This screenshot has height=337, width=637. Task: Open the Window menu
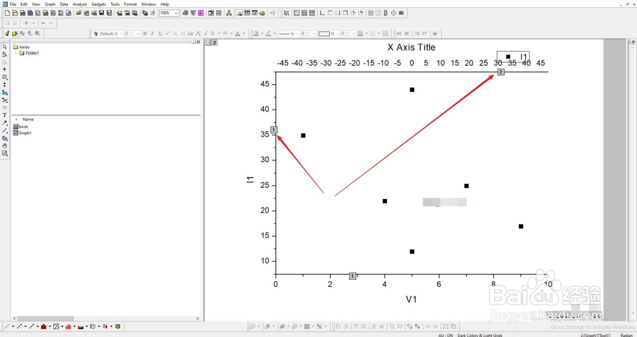click(149, 4)
